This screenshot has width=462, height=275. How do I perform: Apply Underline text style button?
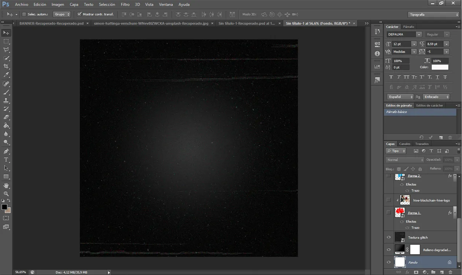coord(437,77)
